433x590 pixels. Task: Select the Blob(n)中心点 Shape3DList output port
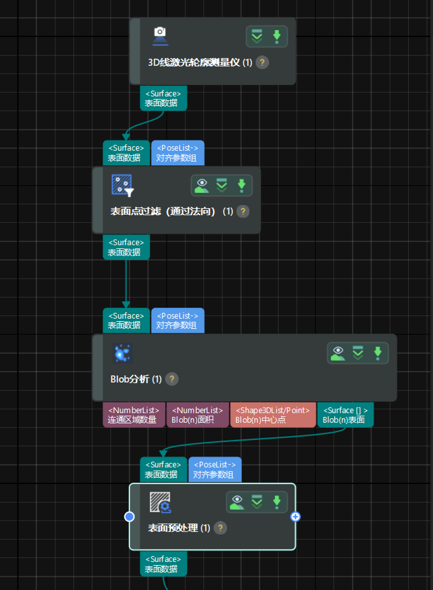point(273,415)
